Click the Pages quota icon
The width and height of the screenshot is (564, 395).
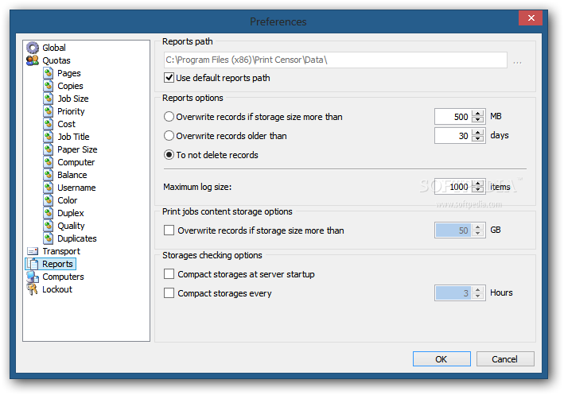pos(49,73)
